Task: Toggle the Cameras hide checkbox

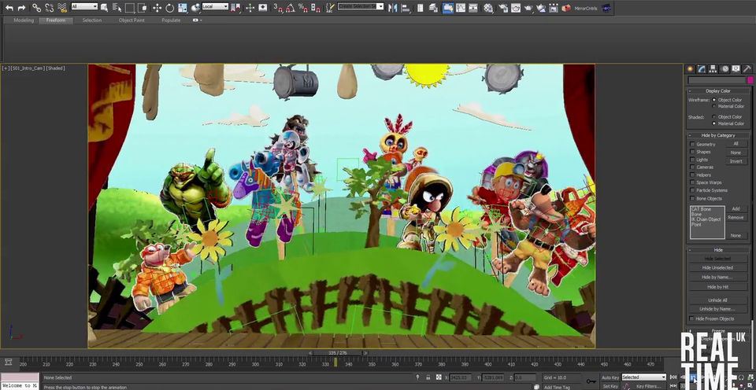Action: (x=692, y=167)
